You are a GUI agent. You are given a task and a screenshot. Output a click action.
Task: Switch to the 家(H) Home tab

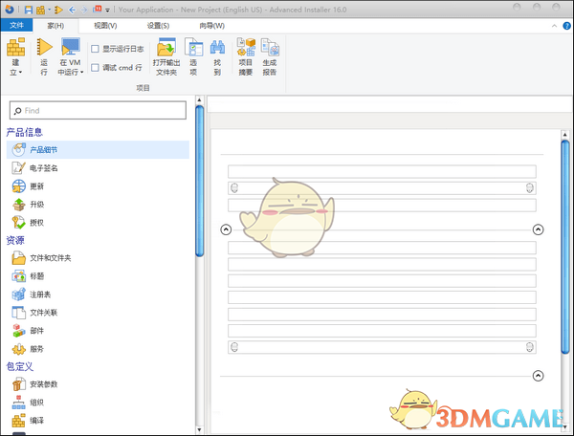tap(55, 26)
